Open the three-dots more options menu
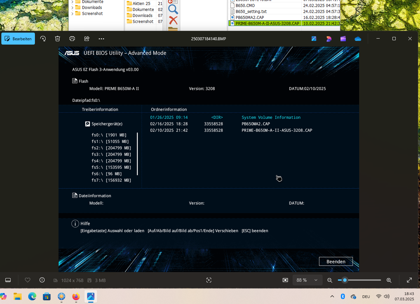The width and height of the screenshot is (420, 304). coord(101,39)
